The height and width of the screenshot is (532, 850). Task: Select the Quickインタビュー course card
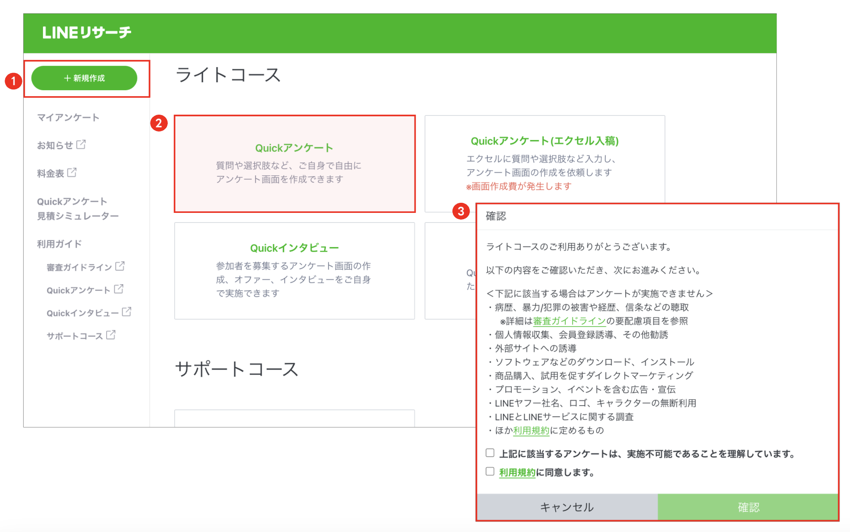[x=295, y=271]
